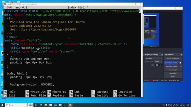
Task: Click the taskbar search box
Action: click(x=19, y=105)
